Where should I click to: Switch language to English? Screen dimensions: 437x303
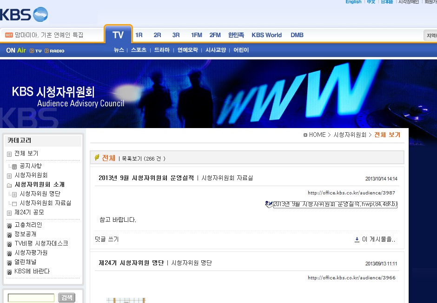(353, 2)
